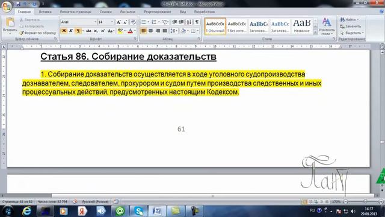This screenshot has width=385, height=217.
Task: Open Internet Explorer from the taskbar
Action: 26,211
